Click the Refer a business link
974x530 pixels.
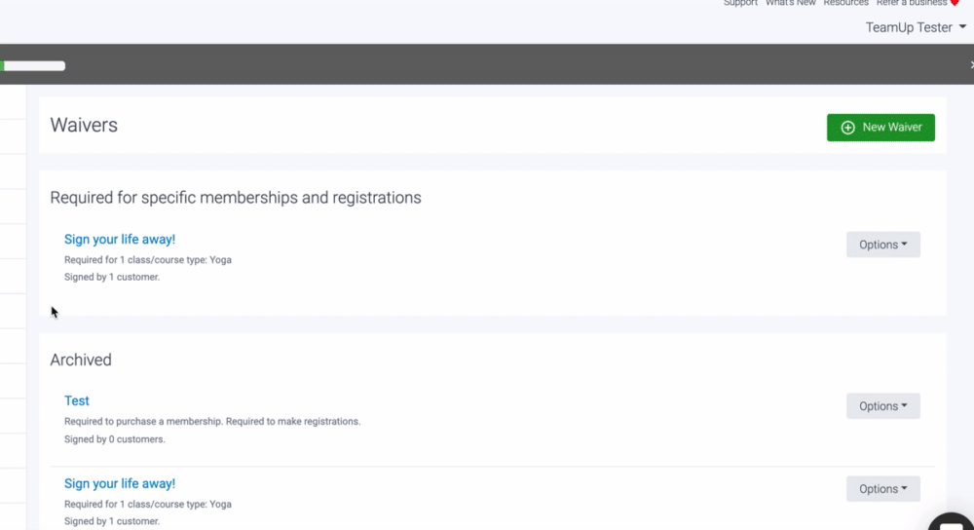pyautogui.click(x=912, y=3)
